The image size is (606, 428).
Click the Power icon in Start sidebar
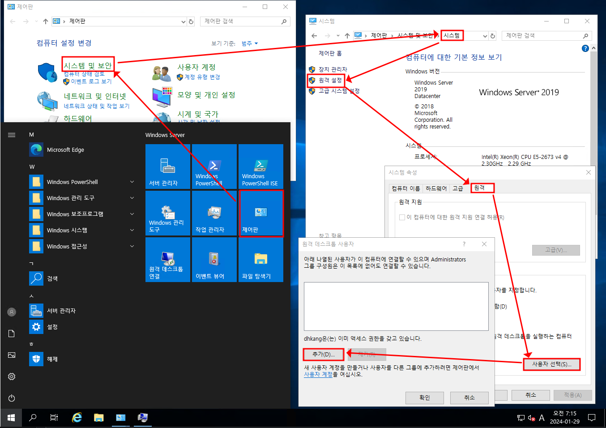click(x=12, y=398)
